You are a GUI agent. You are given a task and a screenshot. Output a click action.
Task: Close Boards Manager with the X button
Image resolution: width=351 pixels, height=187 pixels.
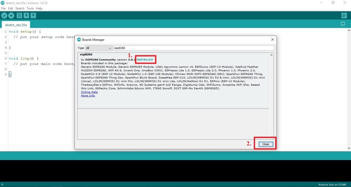click(272, 40)
